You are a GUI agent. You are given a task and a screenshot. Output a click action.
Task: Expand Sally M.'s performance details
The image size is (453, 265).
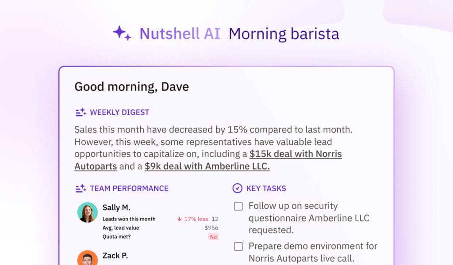[x=116, y=208]
